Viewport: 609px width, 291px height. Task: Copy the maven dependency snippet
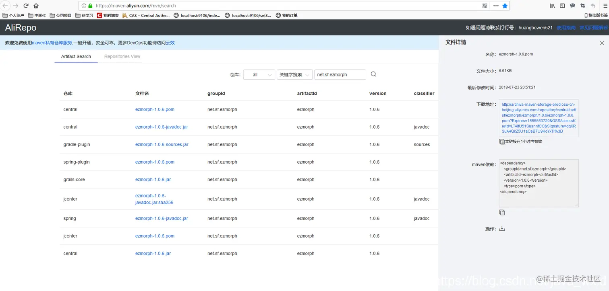[502, 212]
